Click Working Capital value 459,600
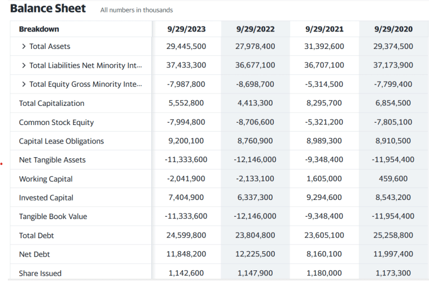The image size is (429, 281). pos(393,179)
